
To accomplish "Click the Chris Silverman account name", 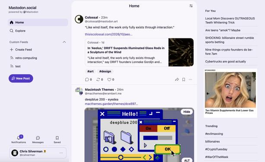I will click(31, 151).
